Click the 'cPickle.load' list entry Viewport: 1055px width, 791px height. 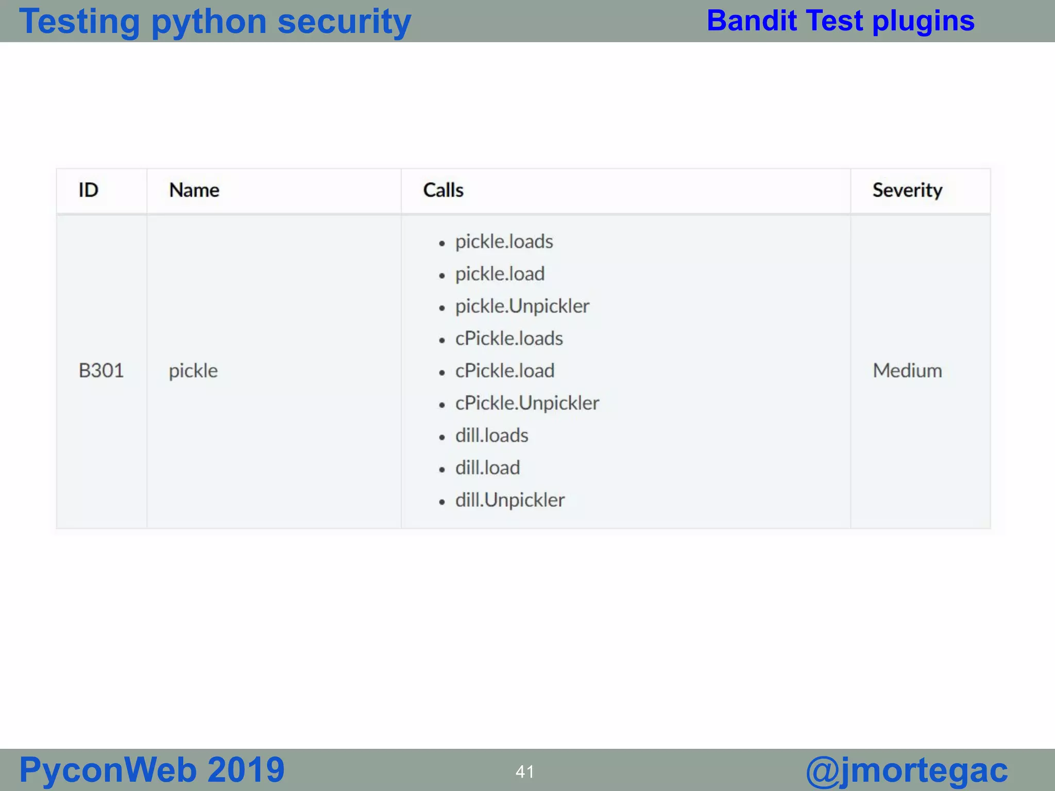505,371
